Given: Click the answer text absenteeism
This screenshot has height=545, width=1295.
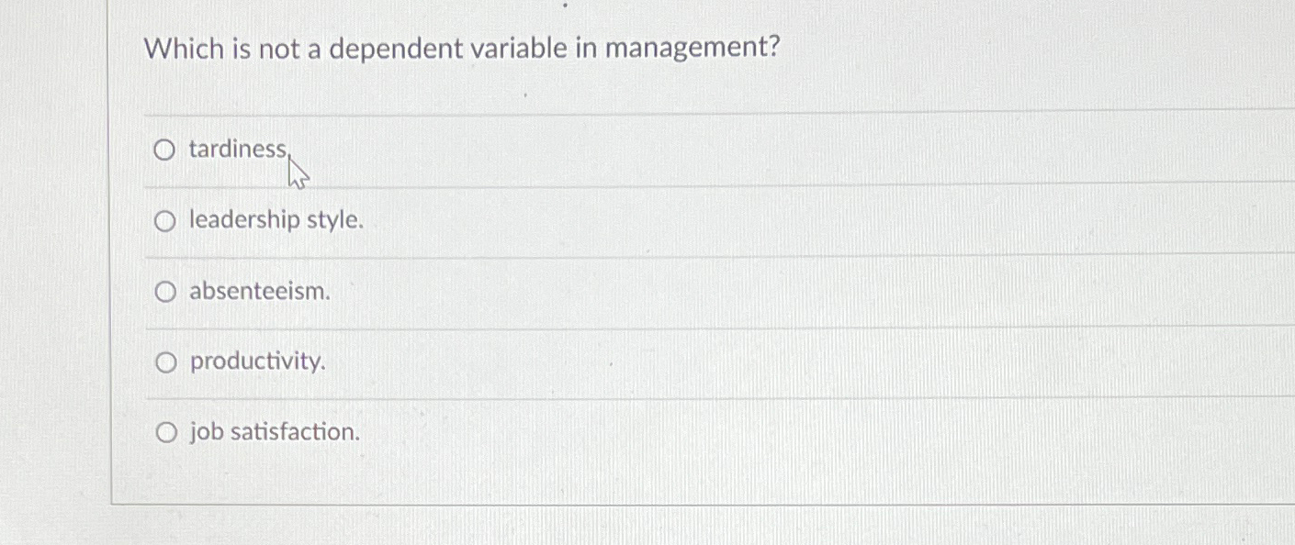Looking at the screenshot, I should tap(259, 292).
